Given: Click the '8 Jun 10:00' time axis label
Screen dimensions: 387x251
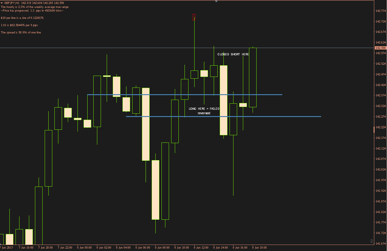Looking at the screenshot, I should click(x=182, y=248).
